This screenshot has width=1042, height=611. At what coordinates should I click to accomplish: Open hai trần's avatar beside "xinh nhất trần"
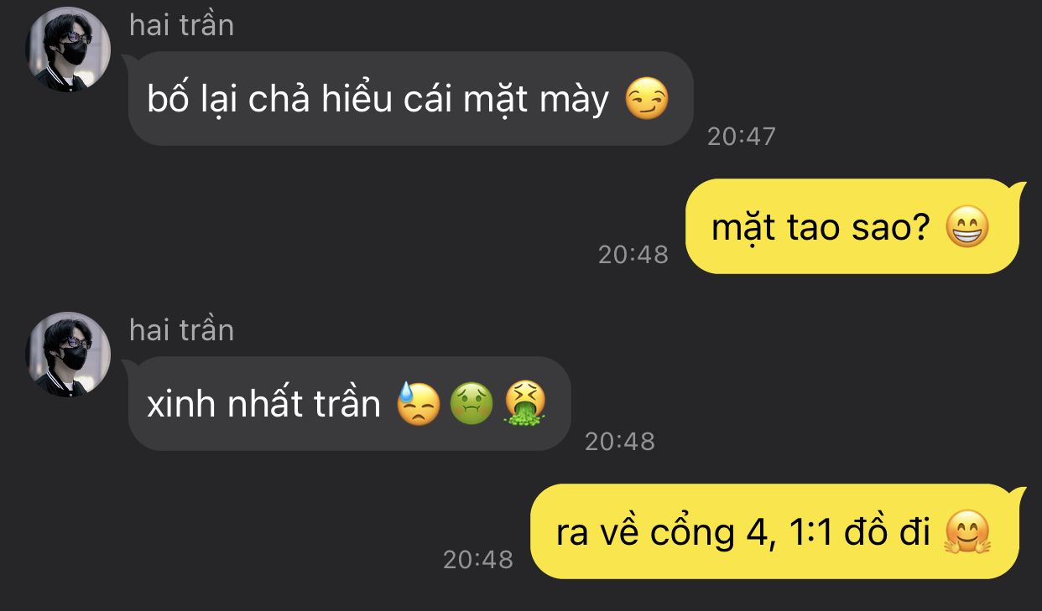click(68, 355)
